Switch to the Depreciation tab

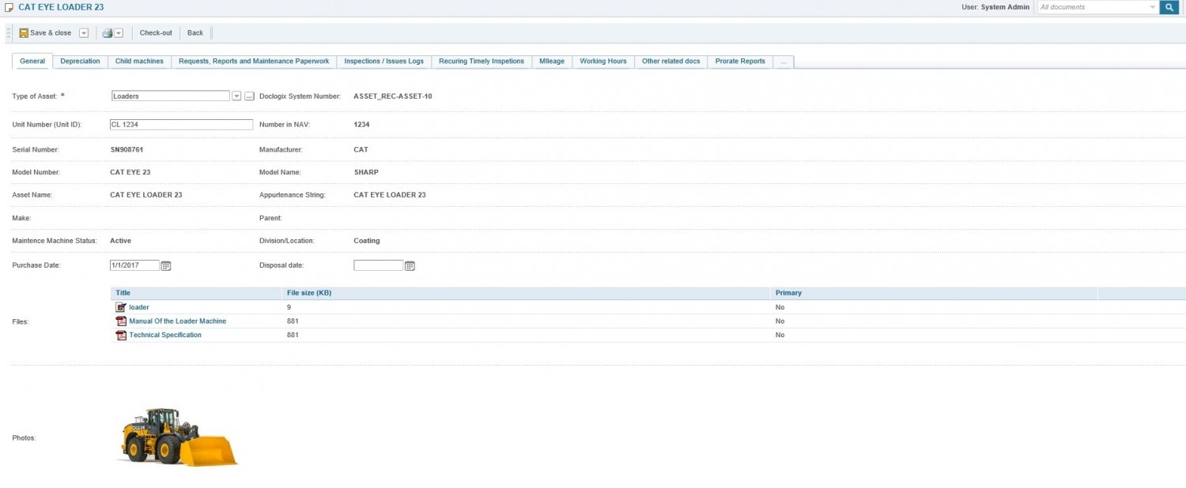click(x=80, y=62)
